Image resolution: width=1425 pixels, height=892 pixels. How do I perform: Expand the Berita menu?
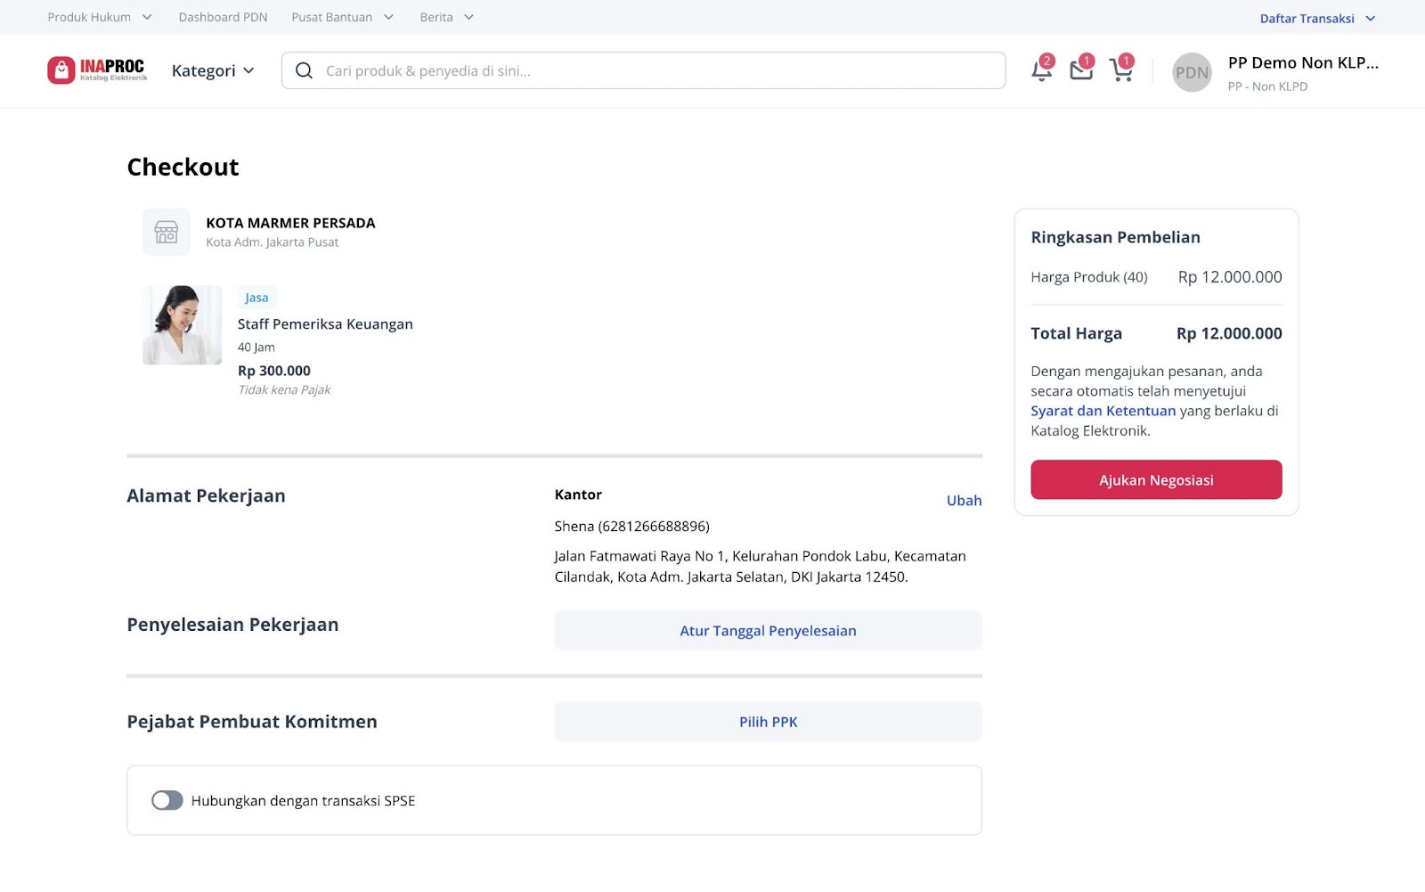click(x=447, y=17)
